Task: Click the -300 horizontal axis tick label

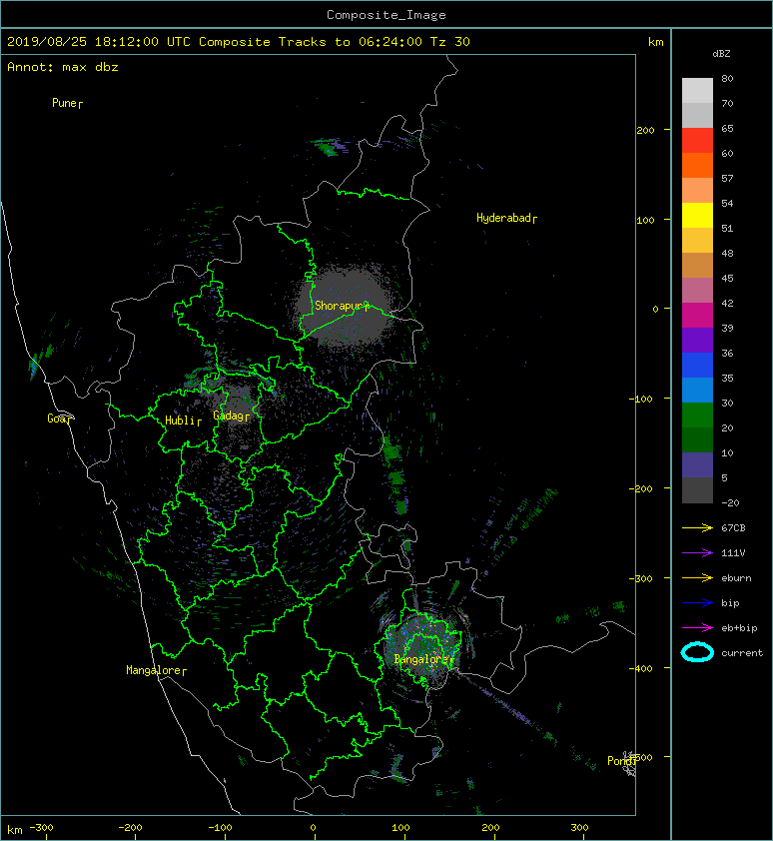Action: [41, 828]
